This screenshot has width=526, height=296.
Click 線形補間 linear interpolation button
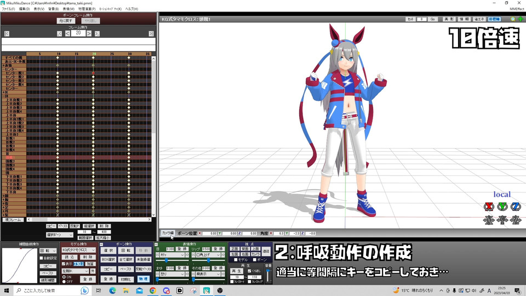click(48, 280)
